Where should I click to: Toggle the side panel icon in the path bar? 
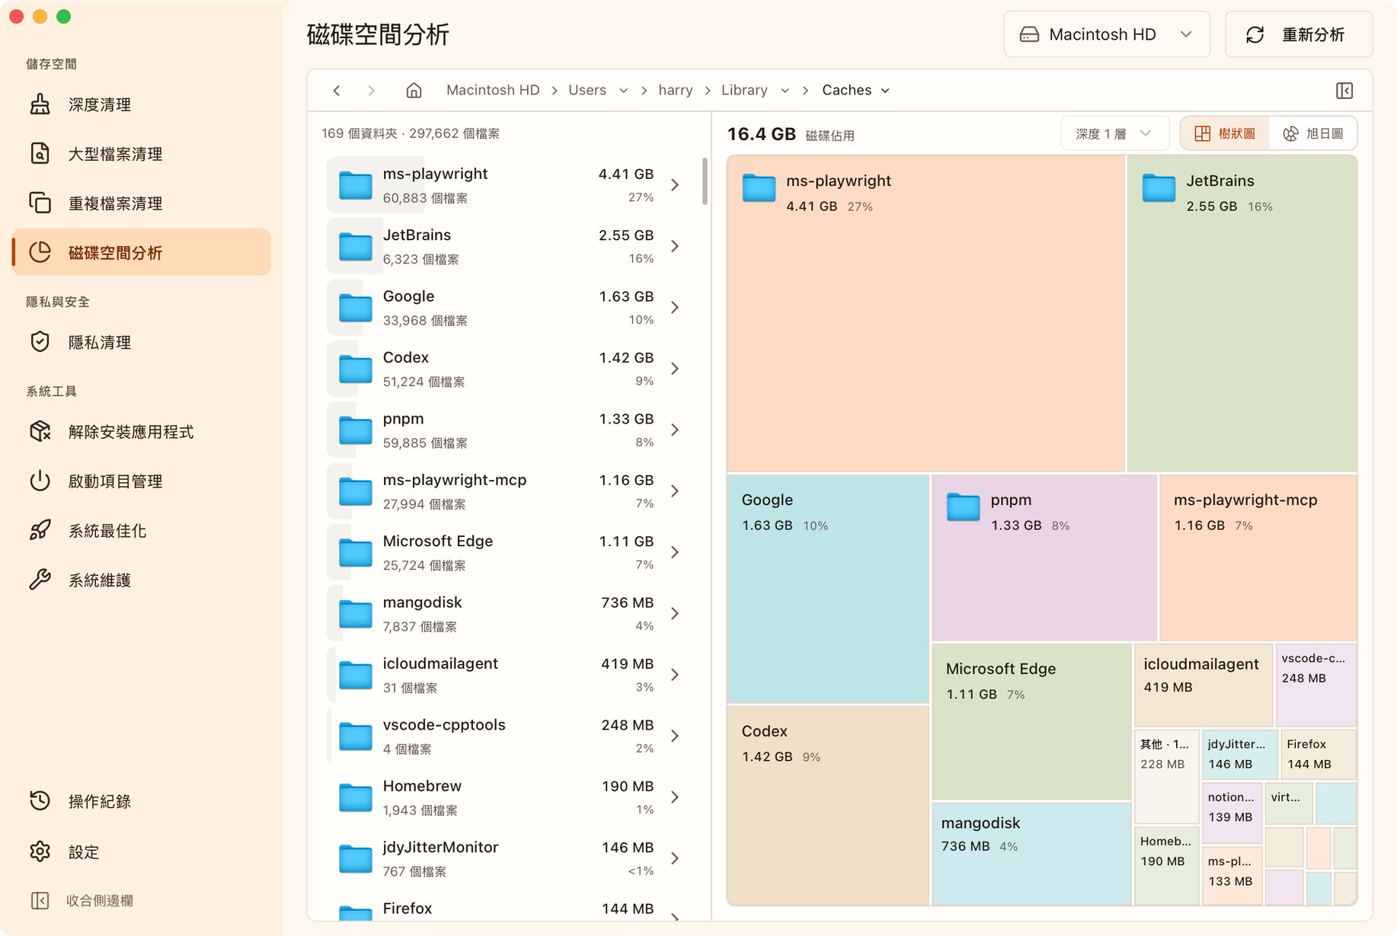[x=1344, y=91]
